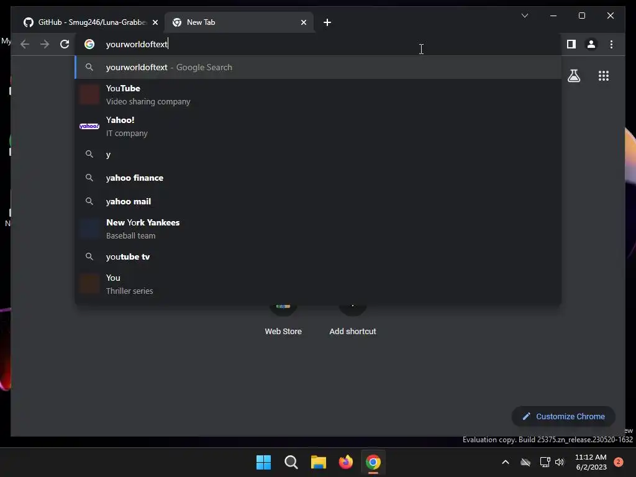Open Windows taskbar search icon
The height and width of the screenshot is (477, 636).
click(x=291, y=462)
